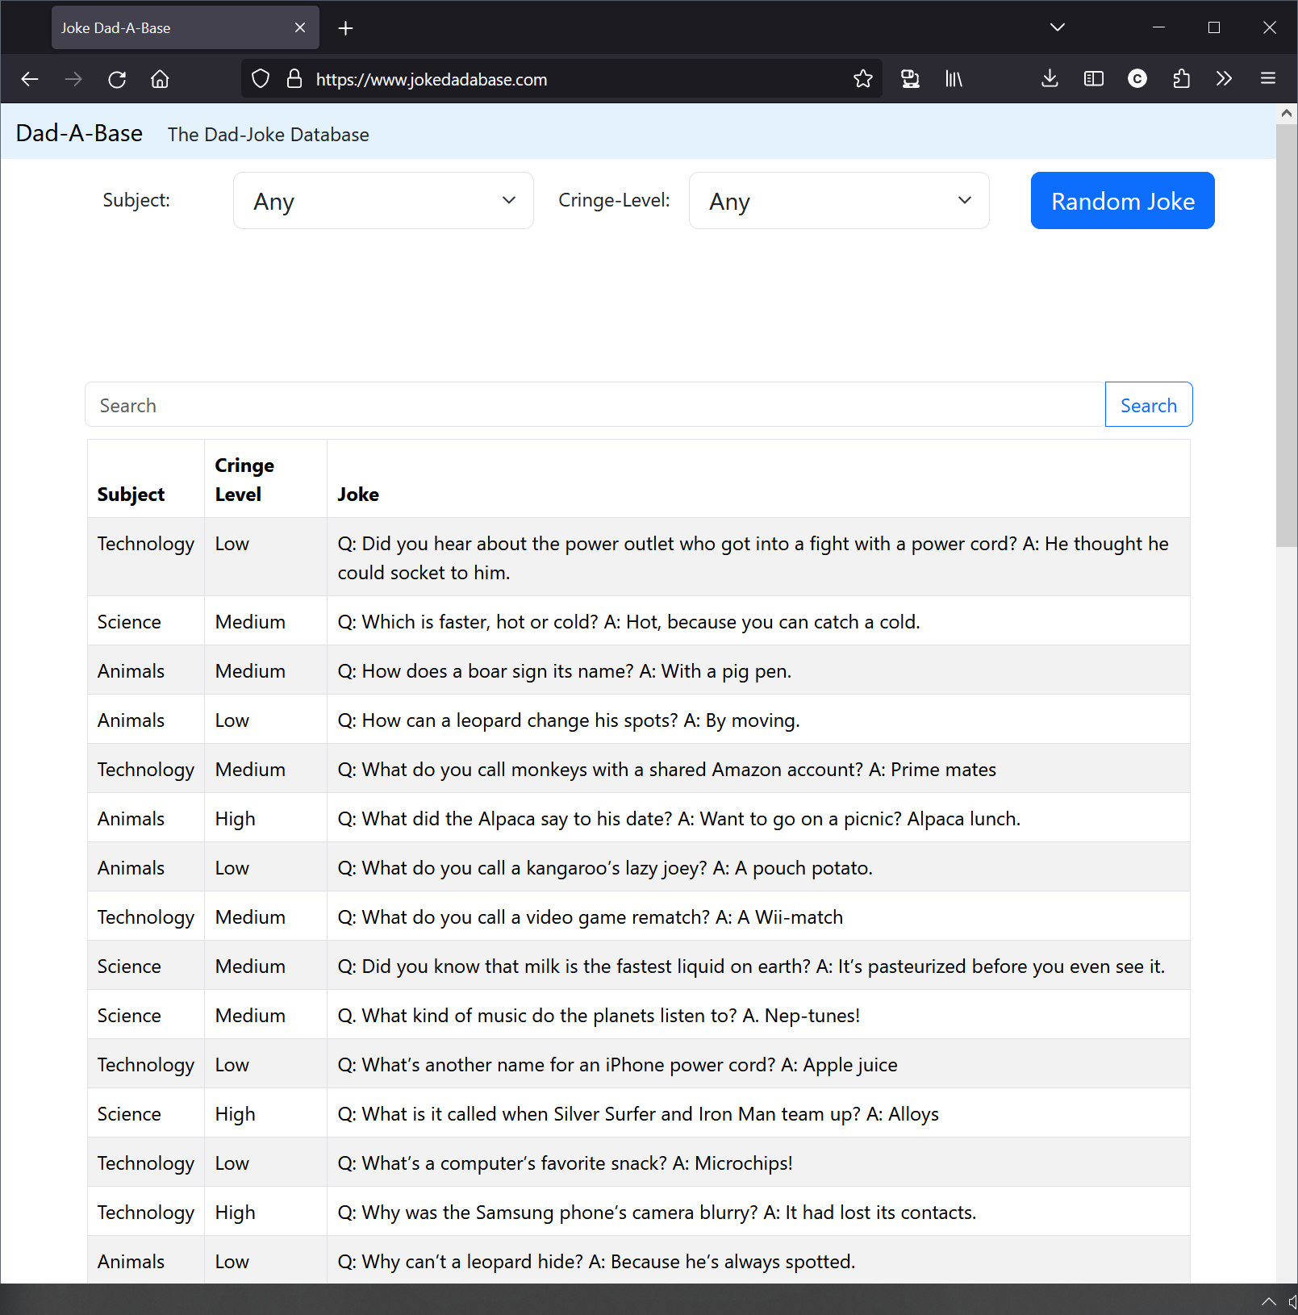Open the hamburger application menu
1298x1315 pixels.
coord(1267,79)
